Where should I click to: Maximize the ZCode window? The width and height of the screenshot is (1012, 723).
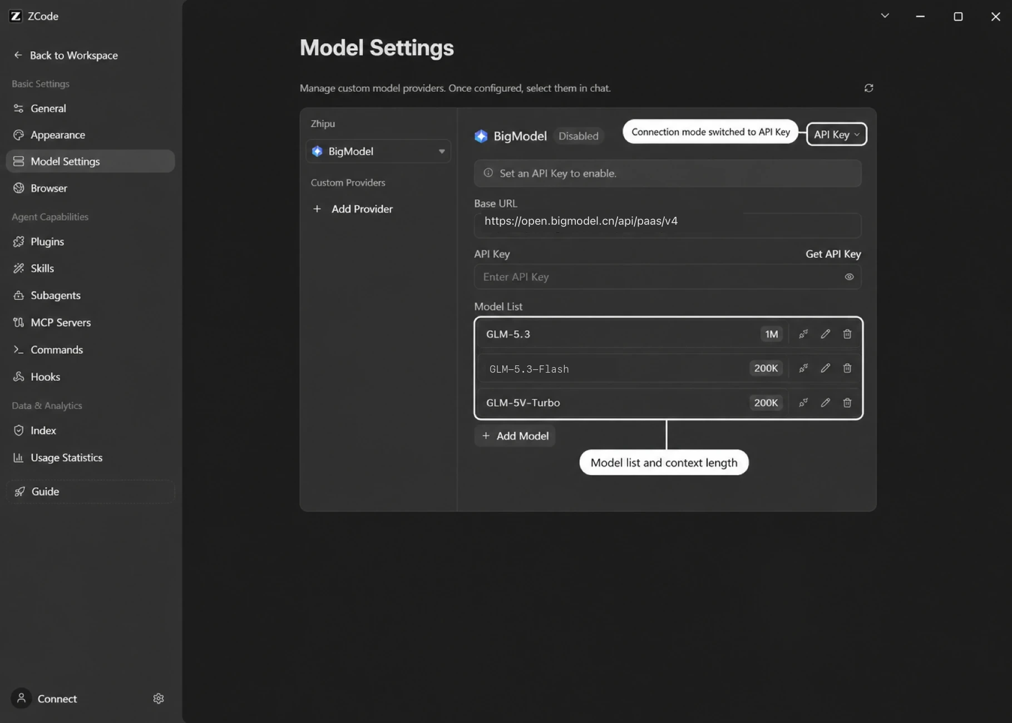coord(958,16)
